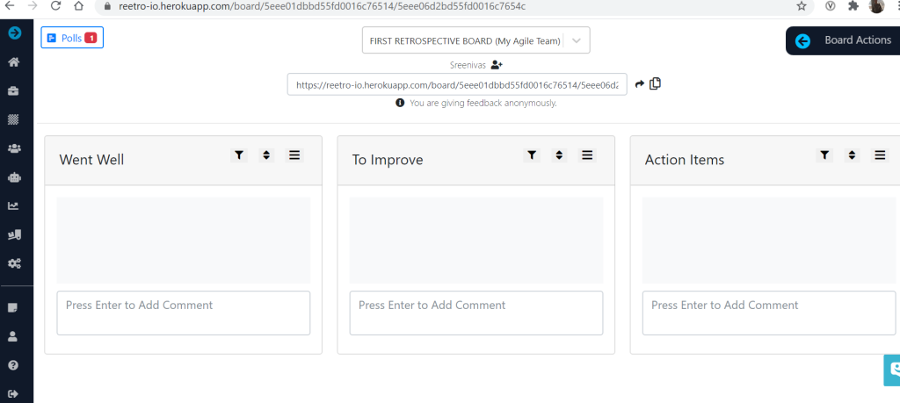Open the Polls button
This screenshot has height=403, width=900.
click(72, 39)
